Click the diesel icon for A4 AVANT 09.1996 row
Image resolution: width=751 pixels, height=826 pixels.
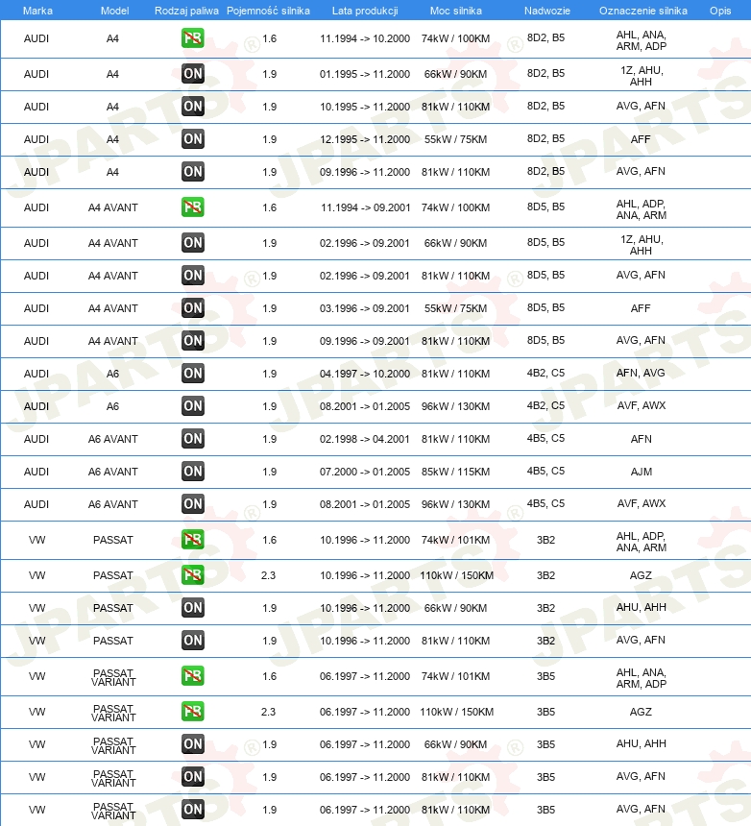(193, 341)
